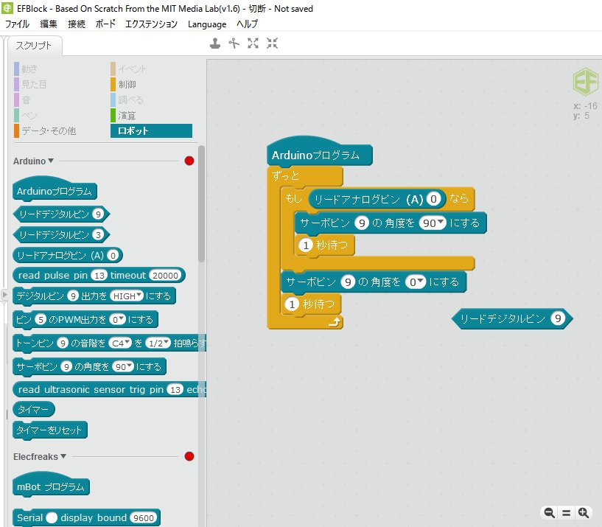The height and width of the screenshot is (527, 602).
Task: Click the mBot プログラム hat block
Action: (51, 486)
